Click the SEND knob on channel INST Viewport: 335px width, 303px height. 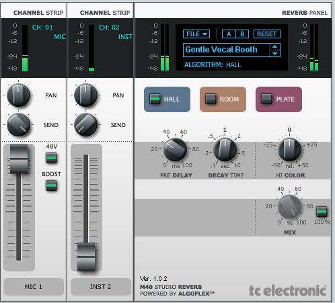[x=85, y=124]
